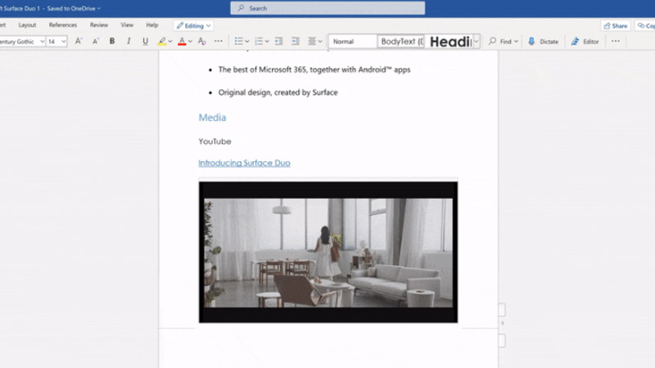Screen dimensions: 655x368
Task: Expand the styles gallery dropdown
Action: click(x=476, y=41)
